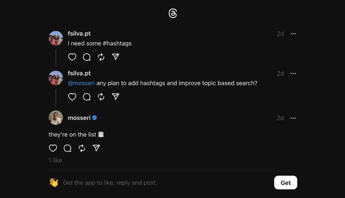Open the "1 like" count
This screenshot has width=345, height=198.
pyautogui.click(x=55, y=160)
